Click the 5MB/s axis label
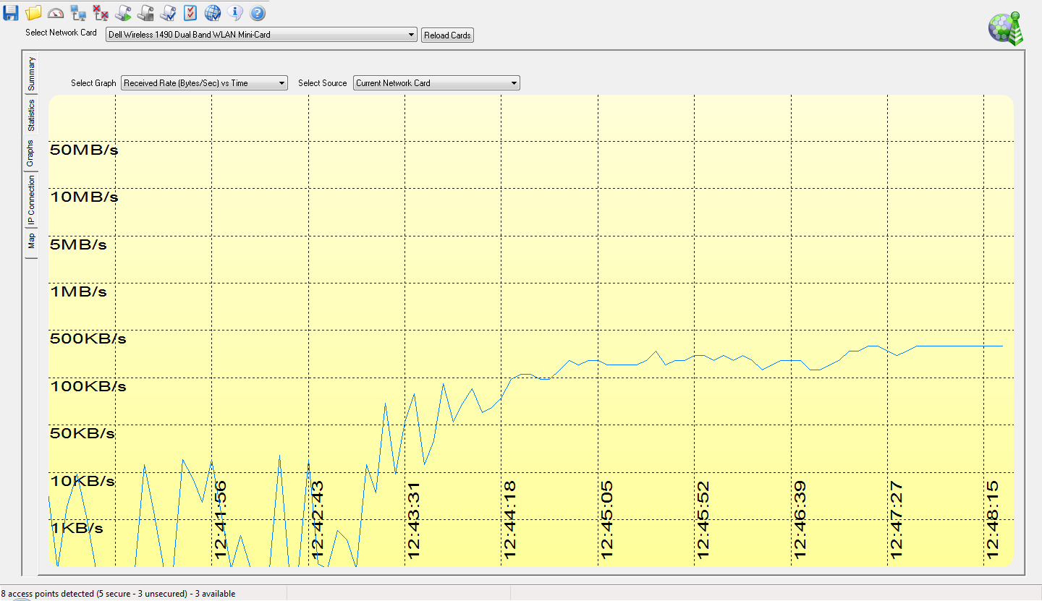1042x601 pixels. pyautogui.click(x=78, y=245)
